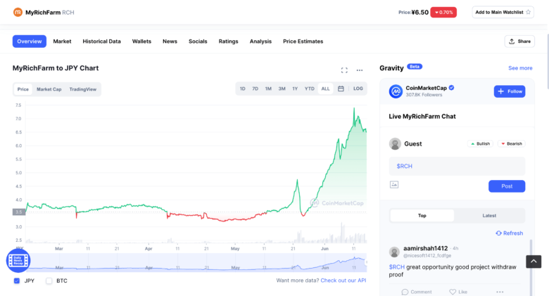Like aamirshah1412's post
This screenshot has width=549, height=296.
458,292
